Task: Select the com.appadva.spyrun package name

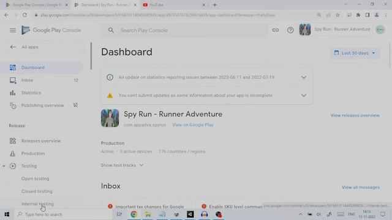Action: 145,125
